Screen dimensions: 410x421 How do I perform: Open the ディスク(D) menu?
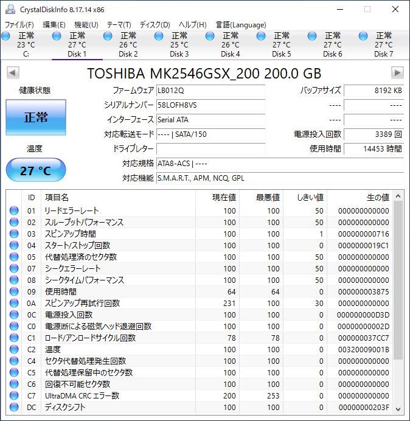click(x=155, y=25)
